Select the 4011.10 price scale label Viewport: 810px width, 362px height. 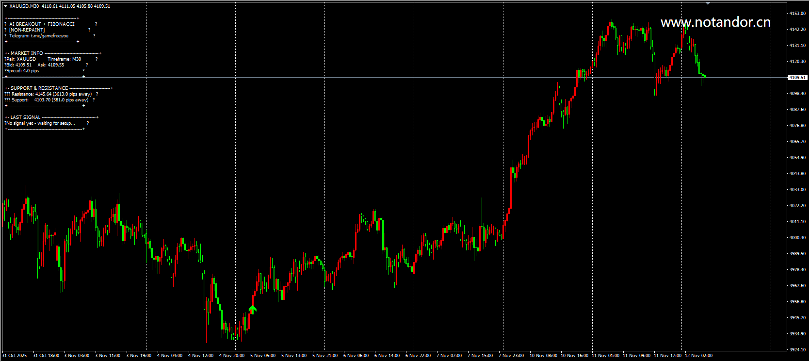[797, 222]
